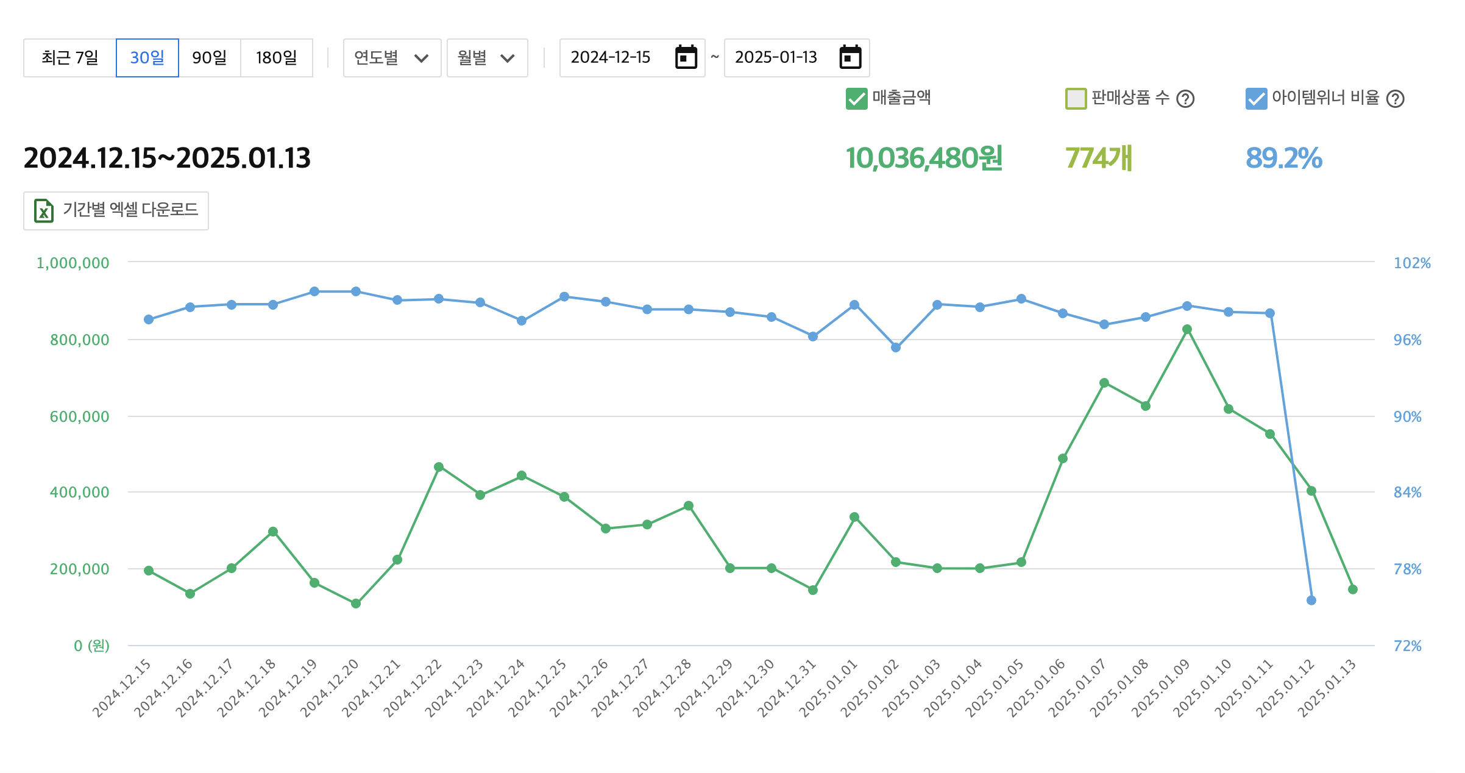Screen dimensions: 1465x773
Task: Click the Excel file icon
Action: [x=43, y=211]
